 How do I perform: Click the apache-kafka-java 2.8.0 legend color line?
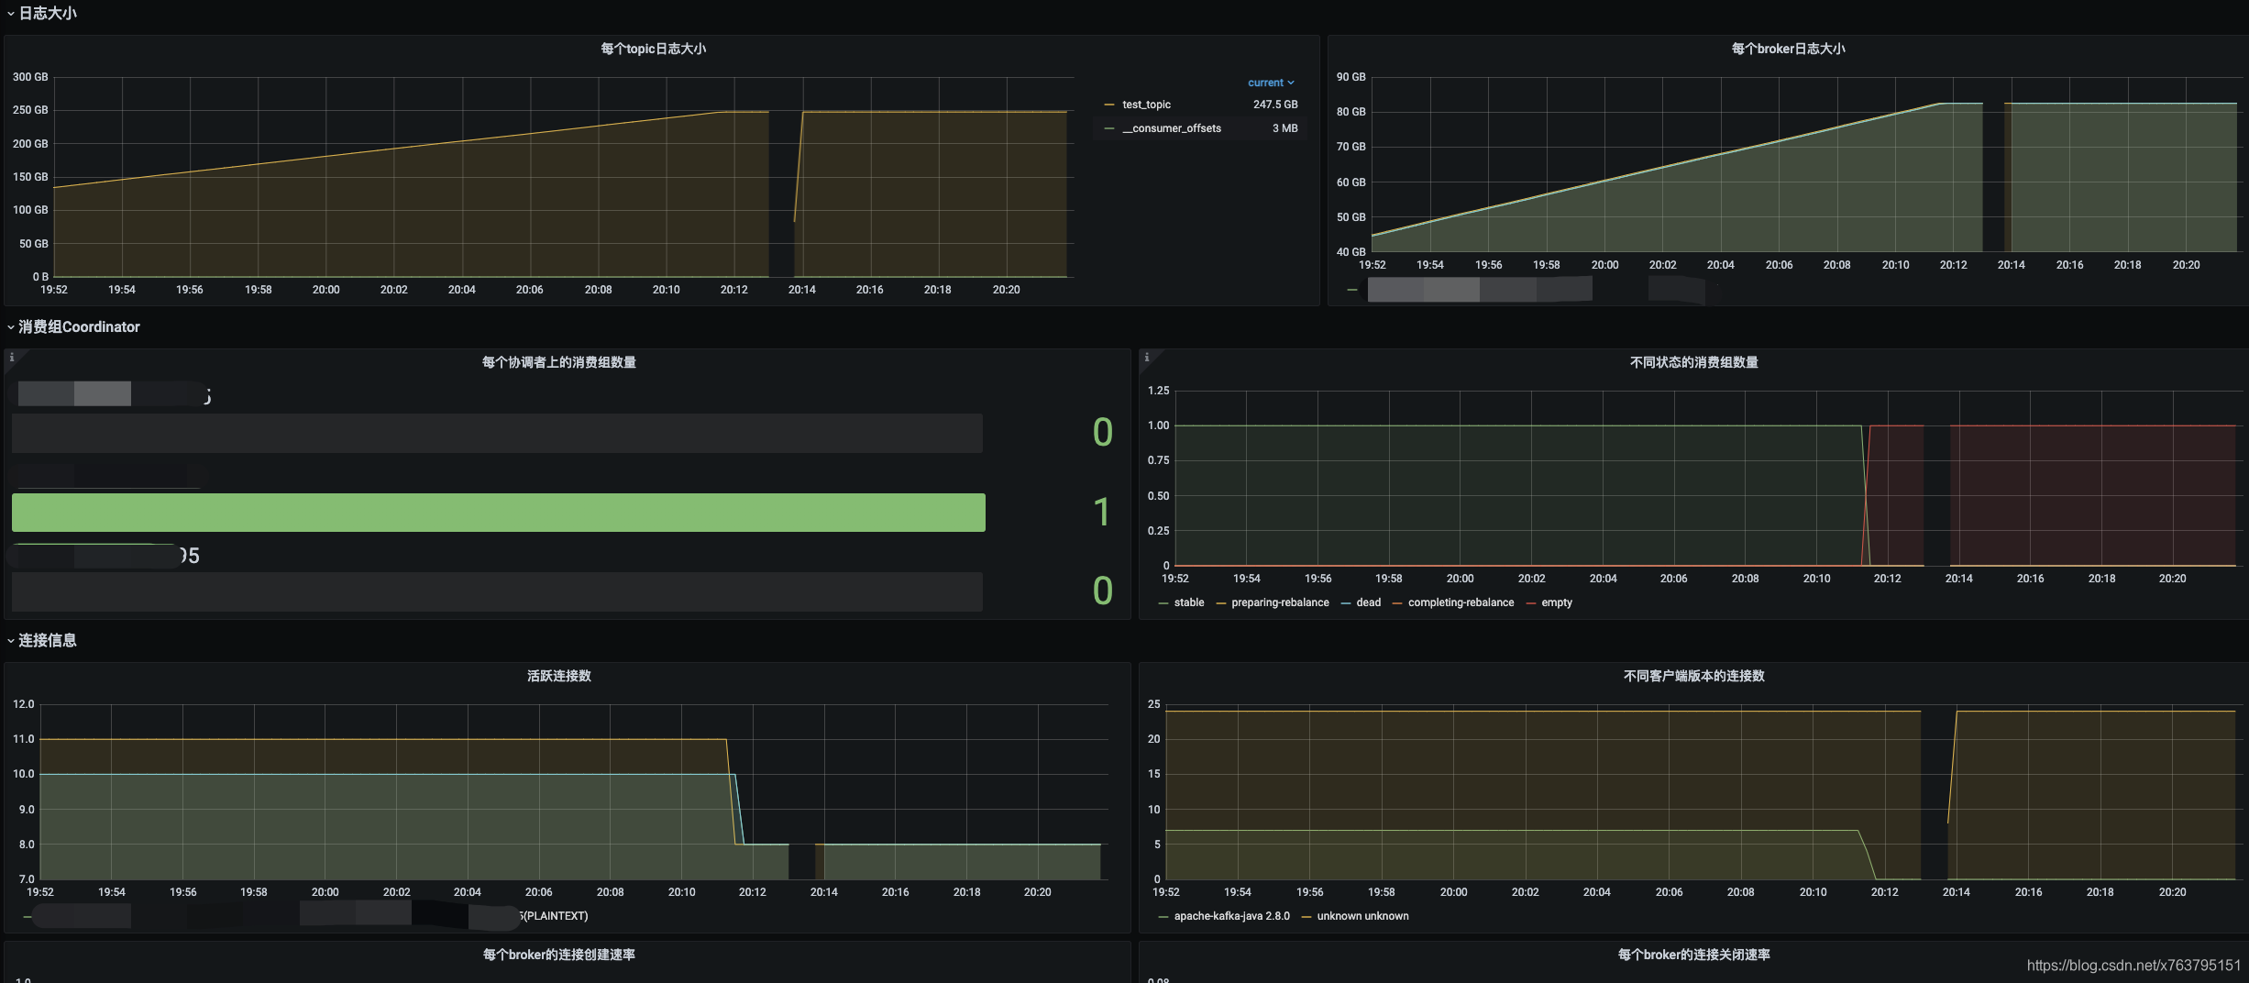pyautogui.click(x=1163, y=917)
